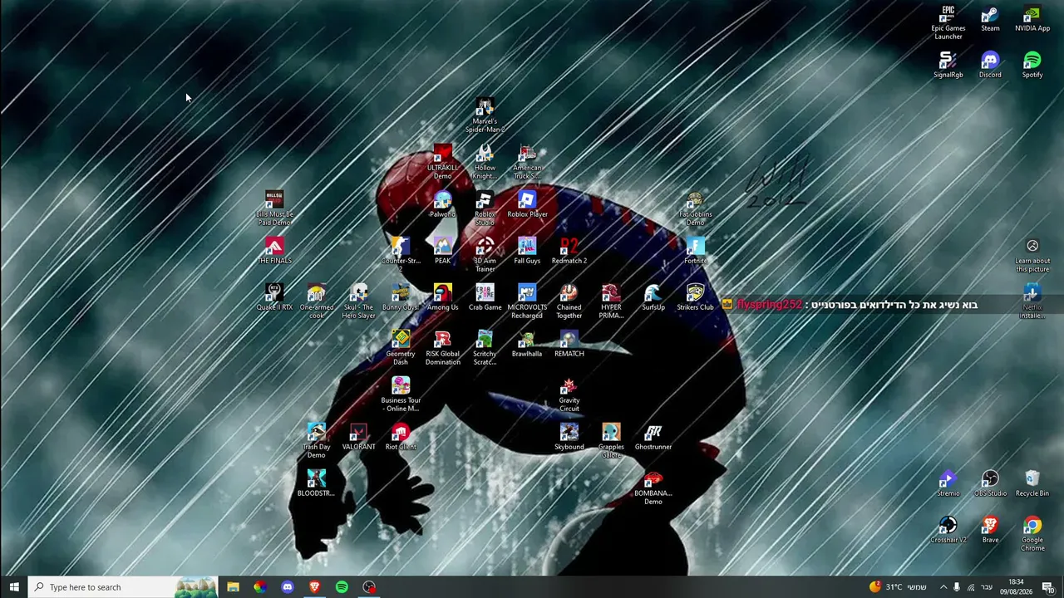Screen dimensions: 1064x598
Task: Select the Skybound desktop icon
Action: click(x=569, y=438)
